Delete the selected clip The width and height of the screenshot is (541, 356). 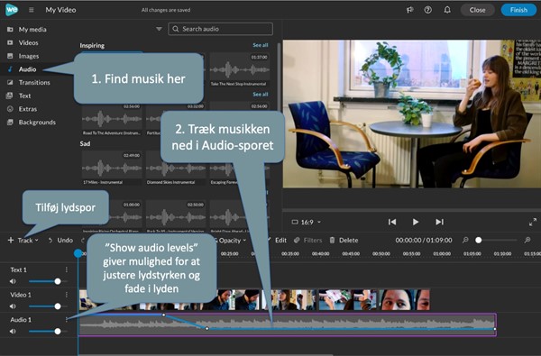[344, 240]
